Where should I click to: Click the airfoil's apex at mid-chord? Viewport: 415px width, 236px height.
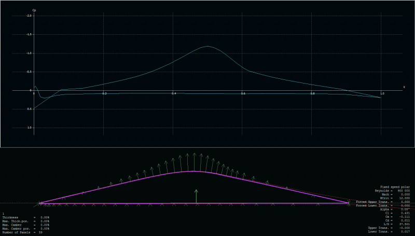pyautogui.click(x=194, y=171)
